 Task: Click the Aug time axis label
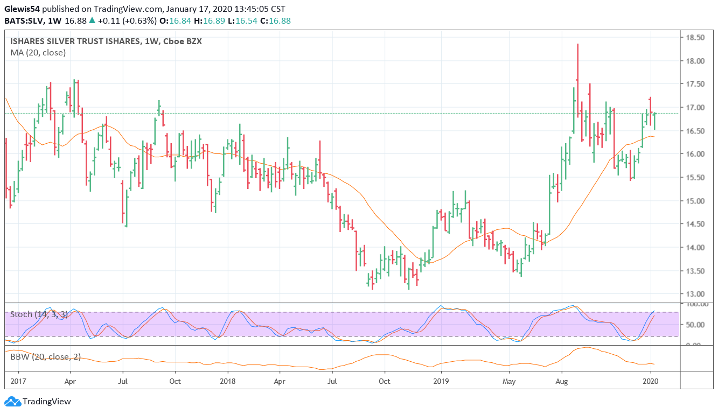pyautogui.click(x=562, y=382)
